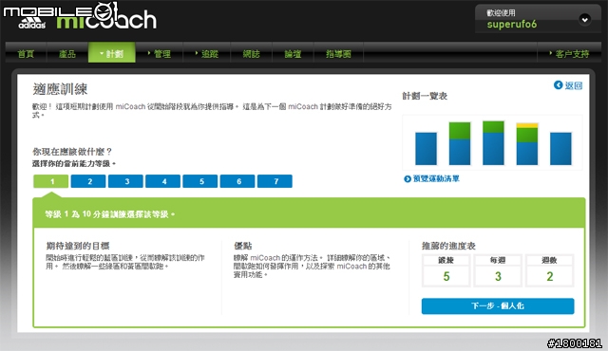Click the 週數 value 2
This screenshot has width=608, height=351.
coord(550,276)
